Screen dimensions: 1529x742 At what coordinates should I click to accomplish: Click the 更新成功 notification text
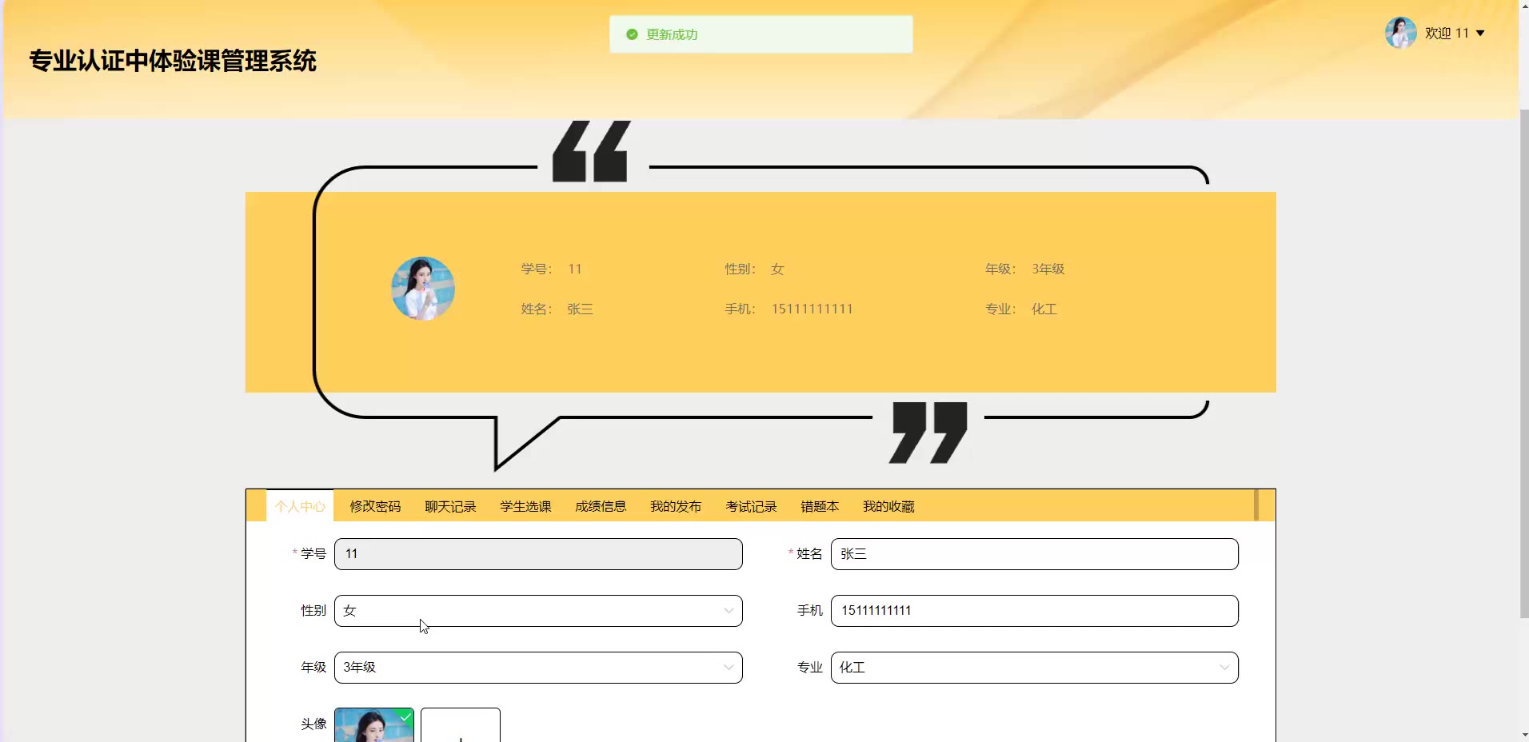click(x=672, y=34)
